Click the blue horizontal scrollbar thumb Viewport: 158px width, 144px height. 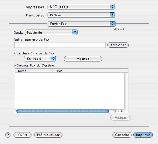[x=63, y=111]
